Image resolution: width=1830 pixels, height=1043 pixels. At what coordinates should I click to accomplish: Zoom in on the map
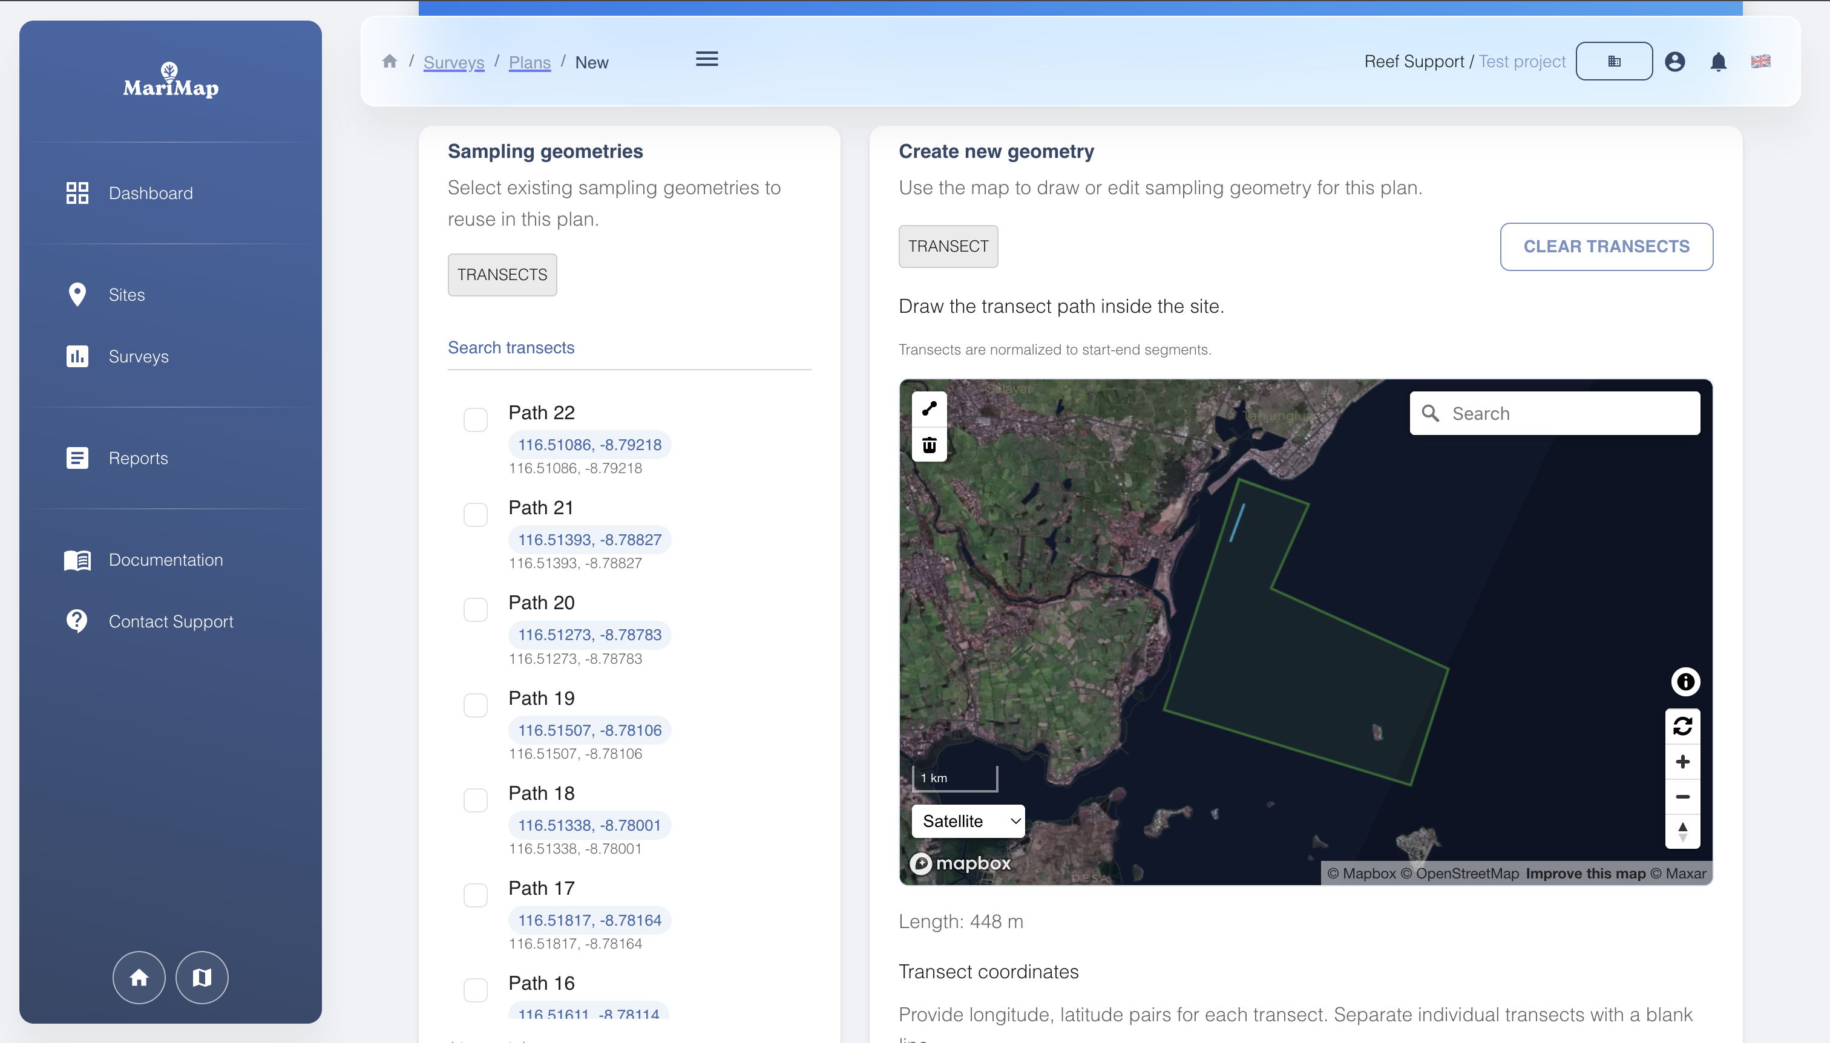coord(1682,762)
